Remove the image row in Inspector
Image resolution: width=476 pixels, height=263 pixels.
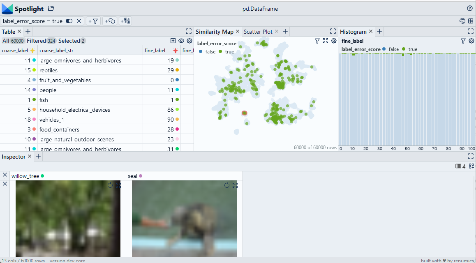[x=5, y=184]
